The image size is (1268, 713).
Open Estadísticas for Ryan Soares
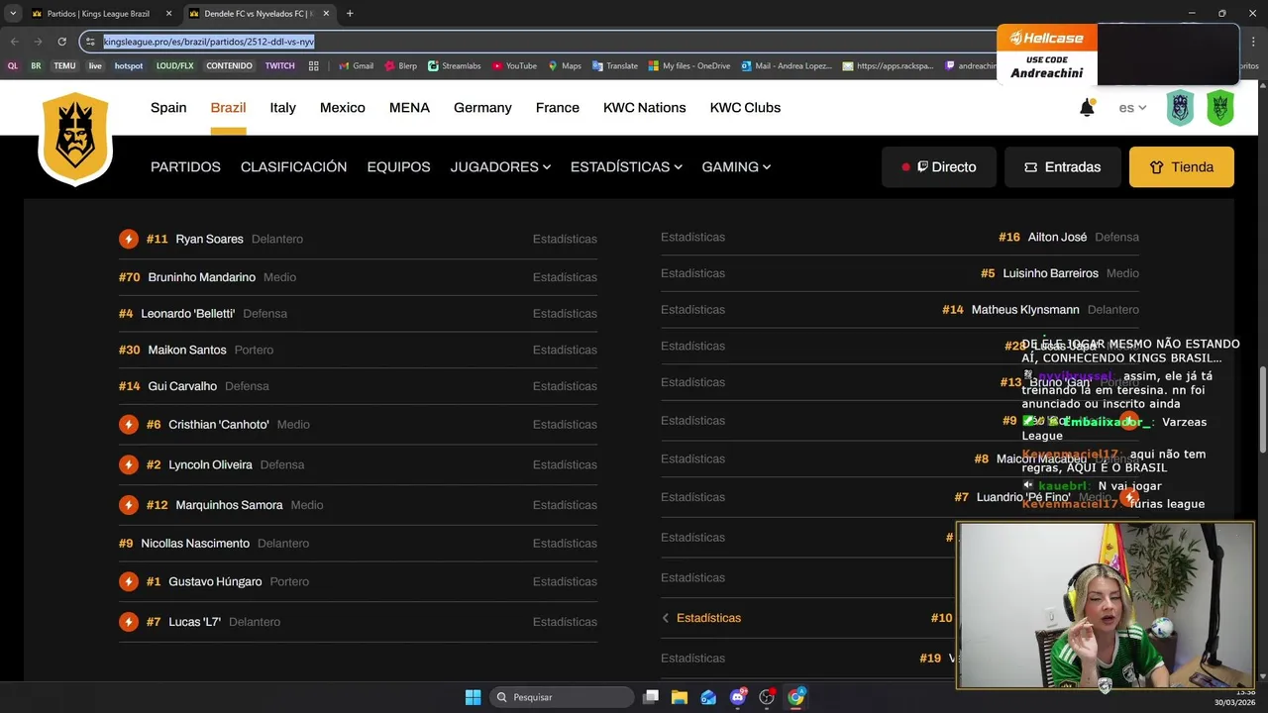coord(565,240)
